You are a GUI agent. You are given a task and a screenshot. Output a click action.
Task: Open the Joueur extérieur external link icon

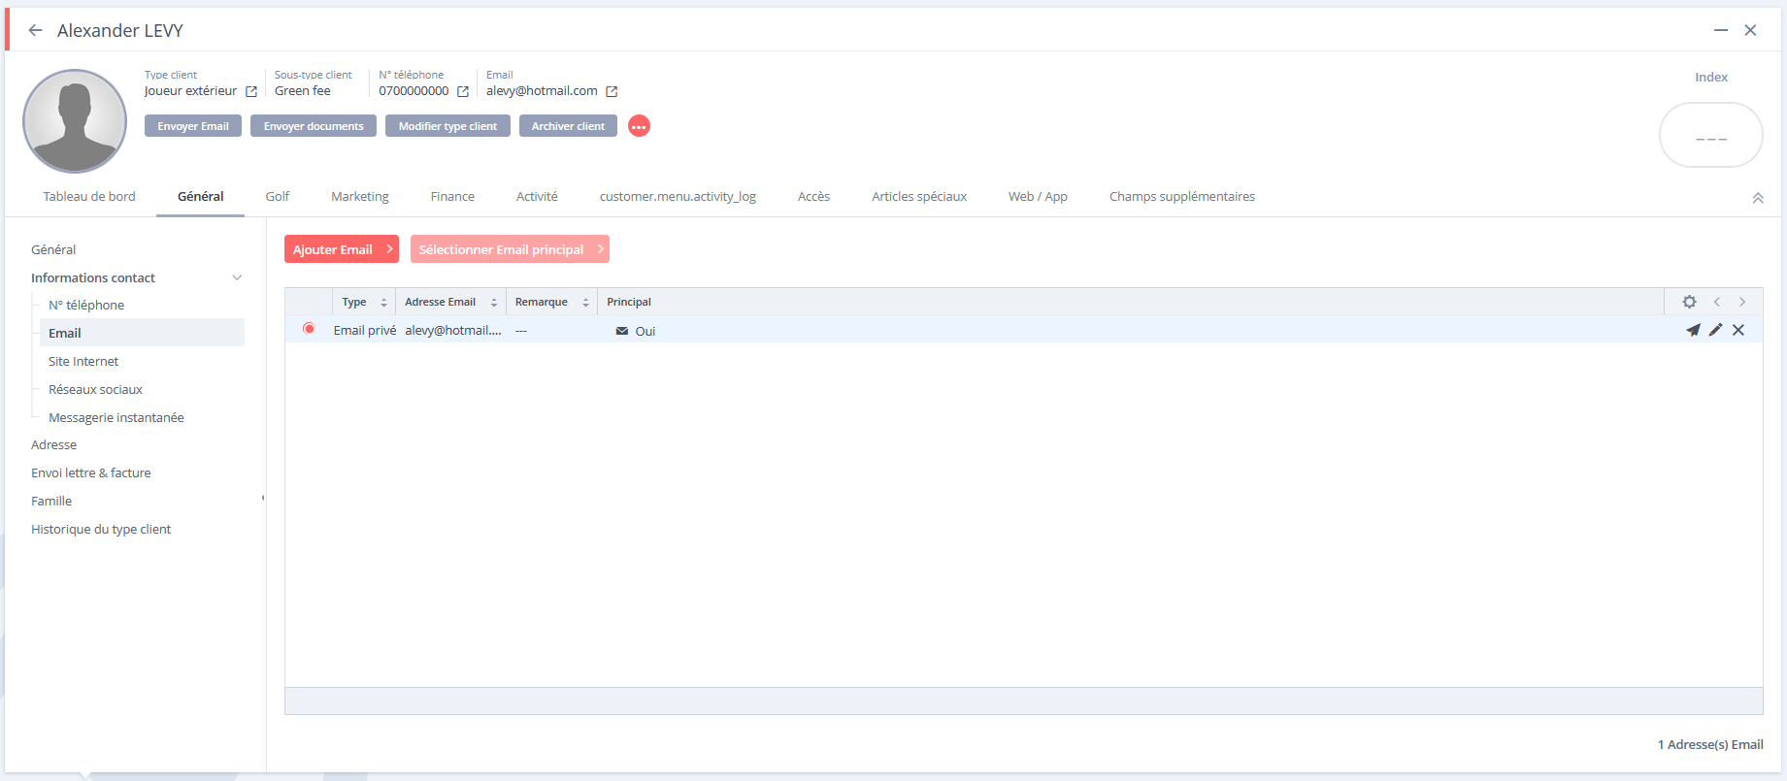coord(251,91)
